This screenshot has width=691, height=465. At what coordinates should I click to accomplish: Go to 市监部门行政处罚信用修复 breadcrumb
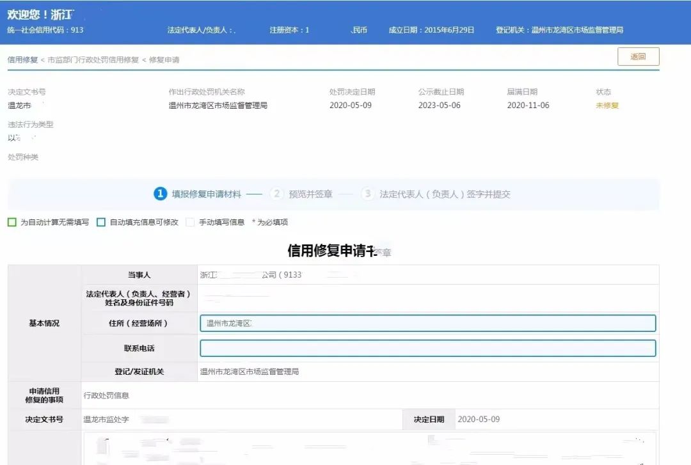93,59
